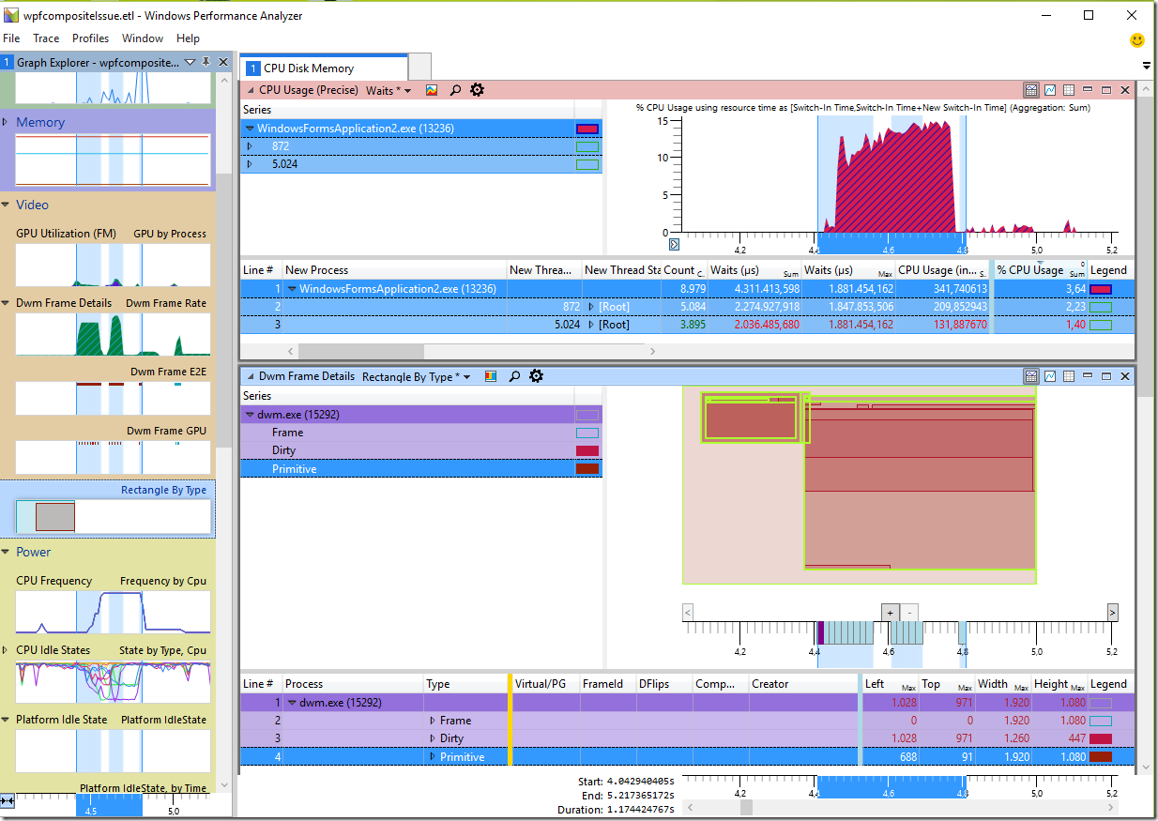Select graph only layout in CPU Usage panel
Viewport: 1158px width, 821px height.
coord(1050,90)
